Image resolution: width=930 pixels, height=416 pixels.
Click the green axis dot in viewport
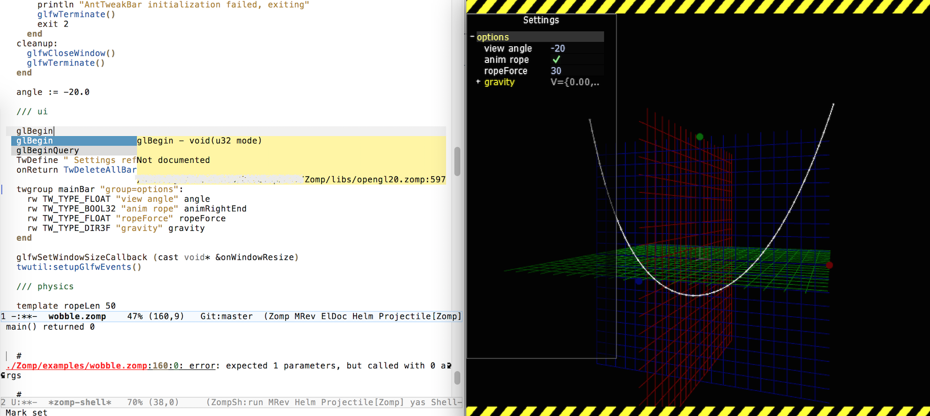pos(700,137)
